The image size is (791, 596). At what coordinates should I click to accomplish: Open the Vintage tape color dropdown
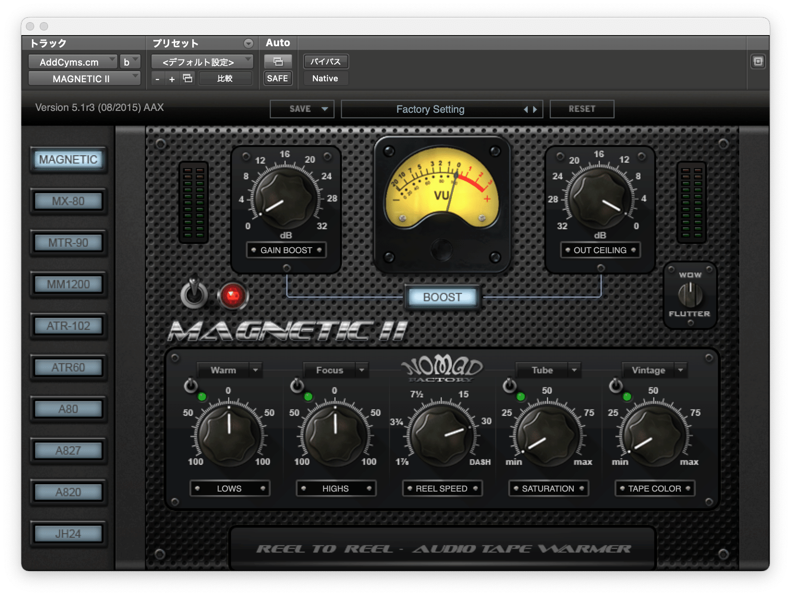point(655,370)
